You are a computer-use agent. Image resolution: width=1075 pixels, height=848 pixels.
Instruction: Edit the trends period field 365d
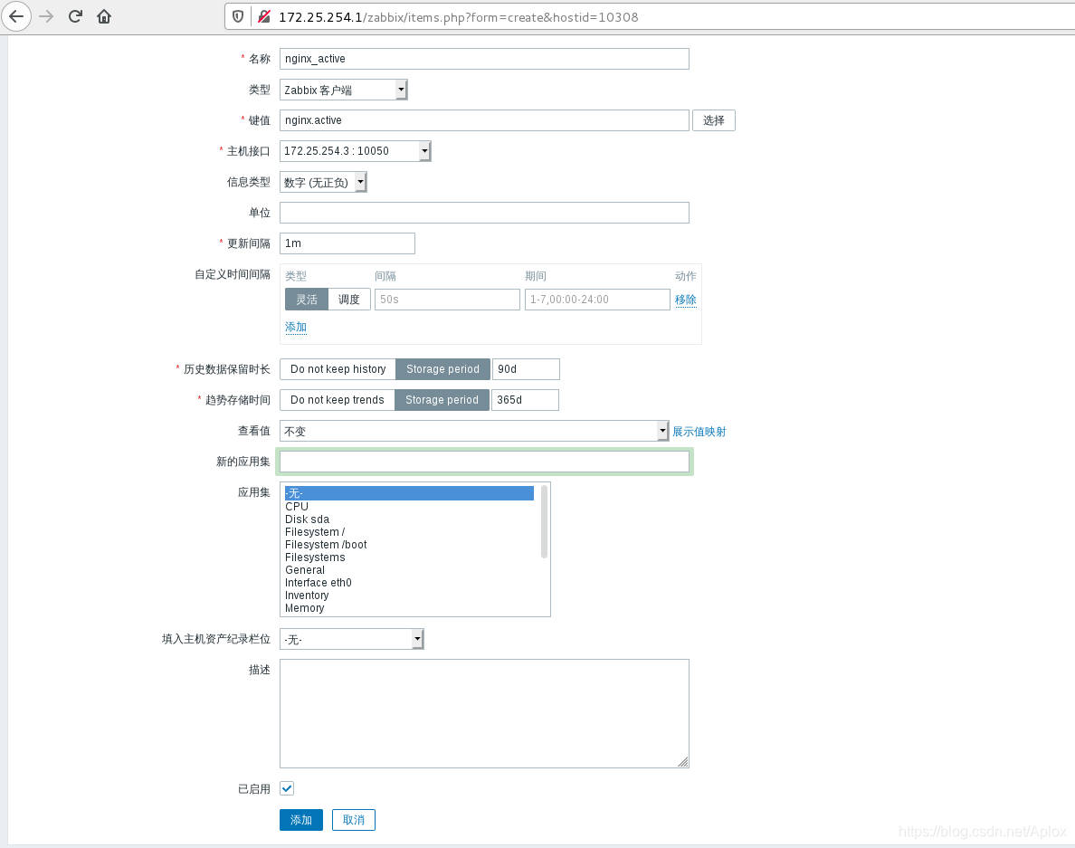tap(525, 400)
